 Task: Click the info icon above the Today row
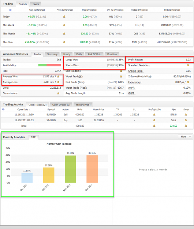[x=10, y=10]
